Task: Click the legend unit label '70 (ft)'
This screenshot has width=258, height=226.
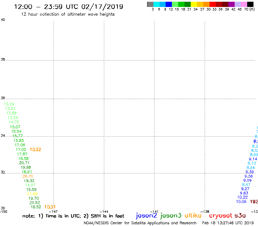Action: click(249, 9)
